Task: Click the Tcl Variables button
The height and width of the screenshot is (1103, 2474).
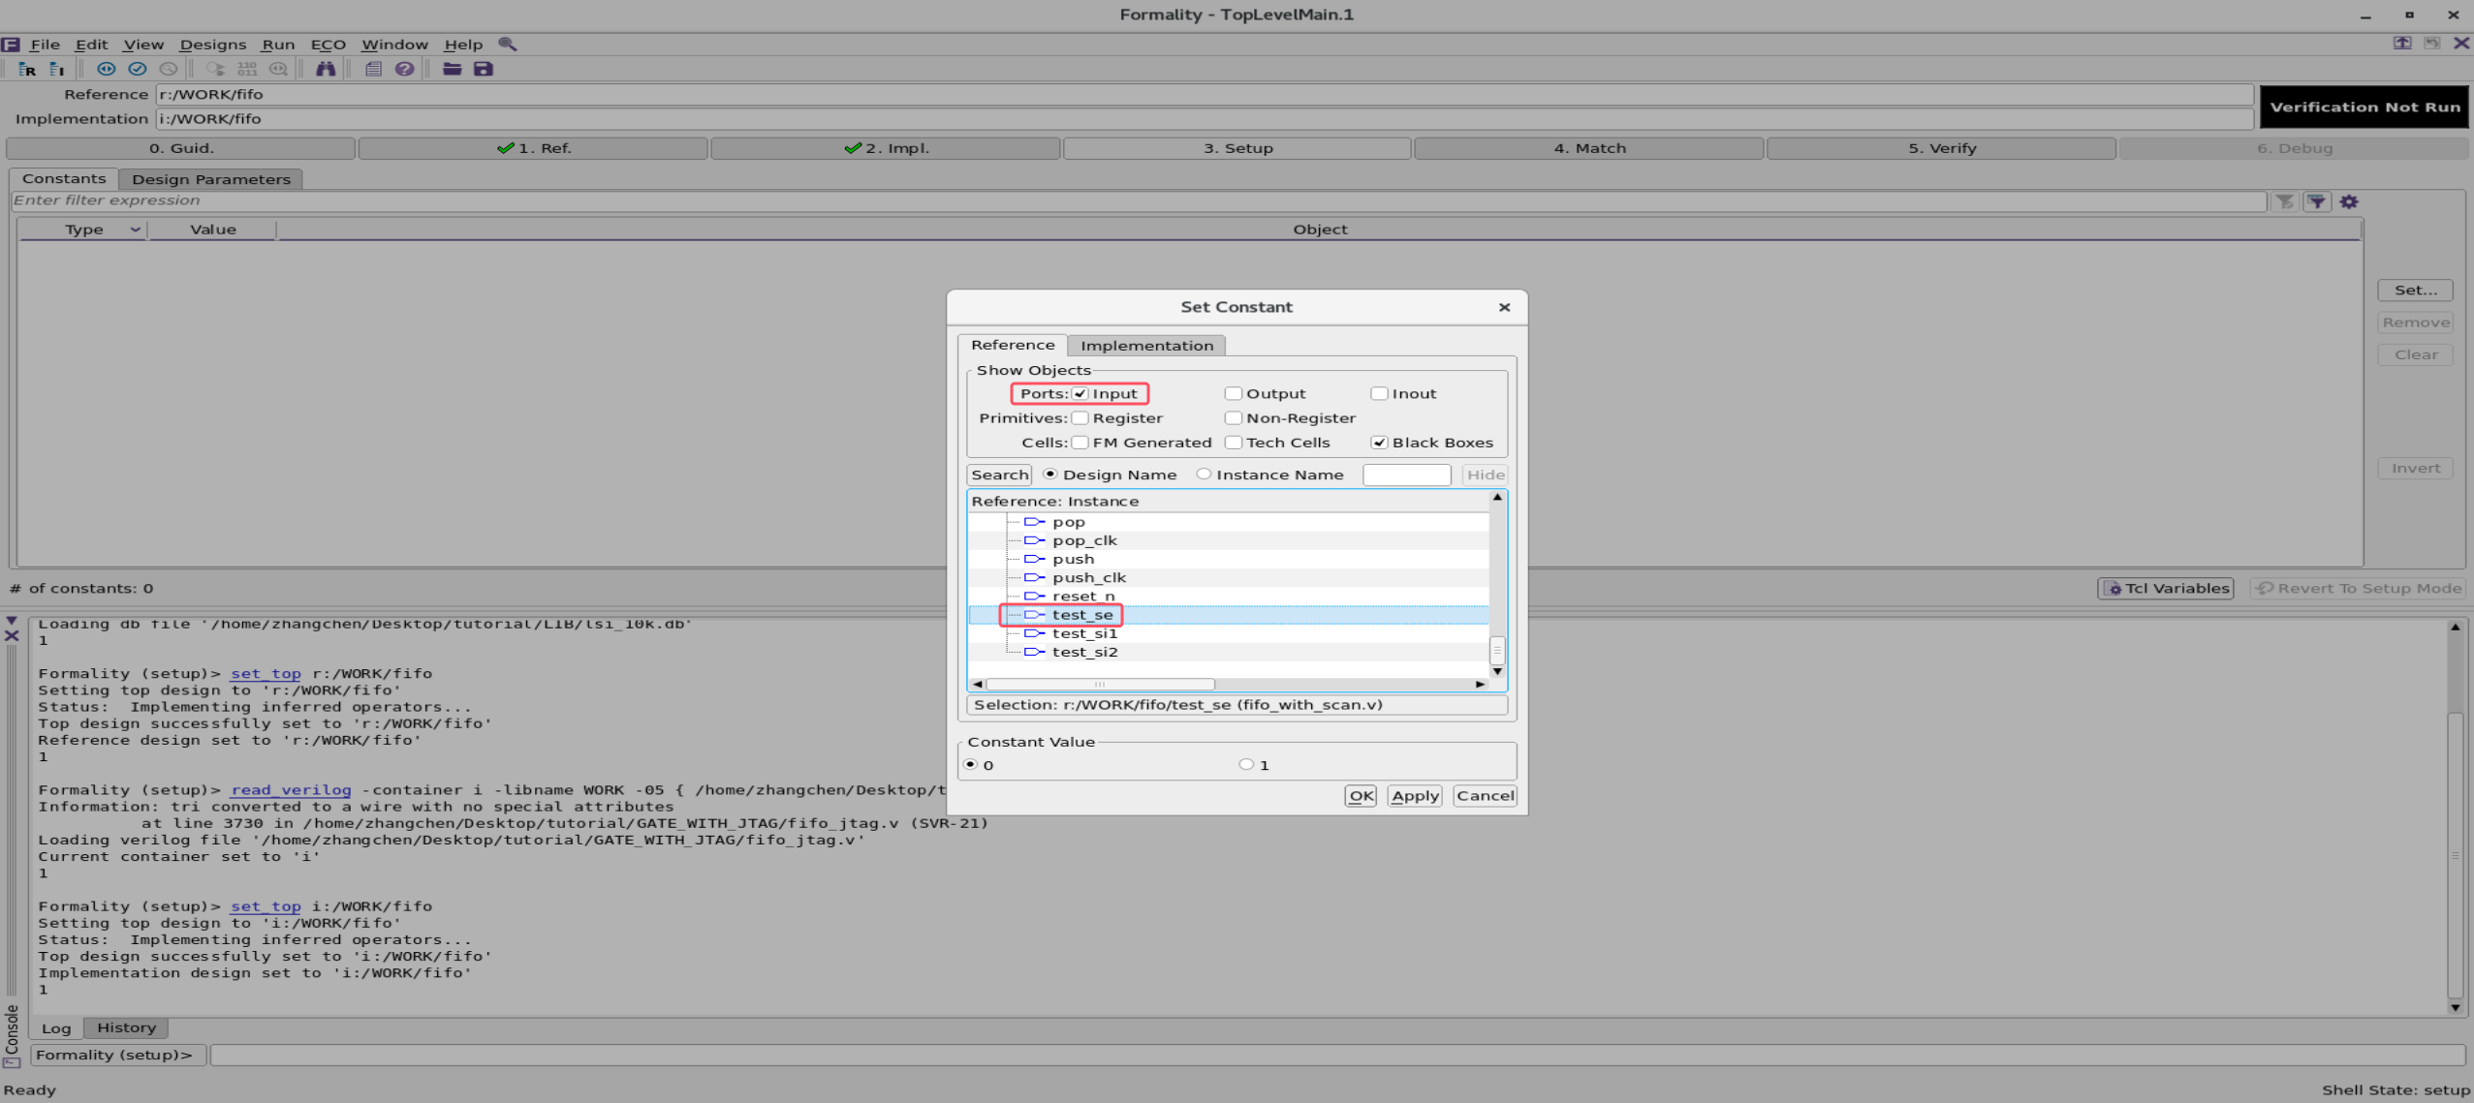Action: [2167, 588]
